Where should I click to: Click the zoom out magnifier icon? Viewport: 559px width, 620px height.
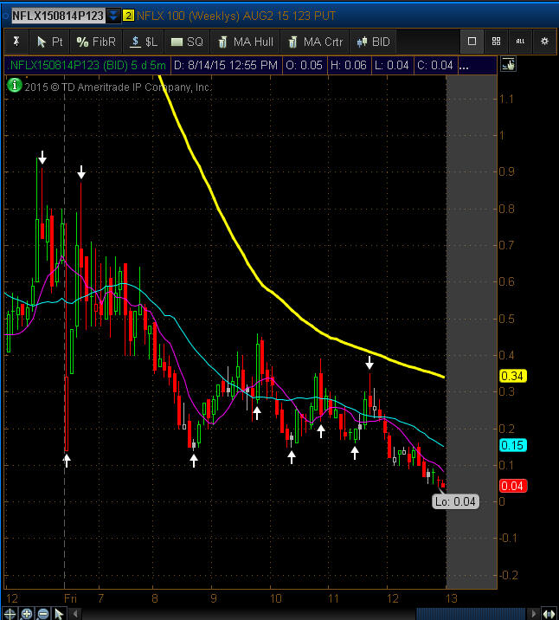(43, 613)
